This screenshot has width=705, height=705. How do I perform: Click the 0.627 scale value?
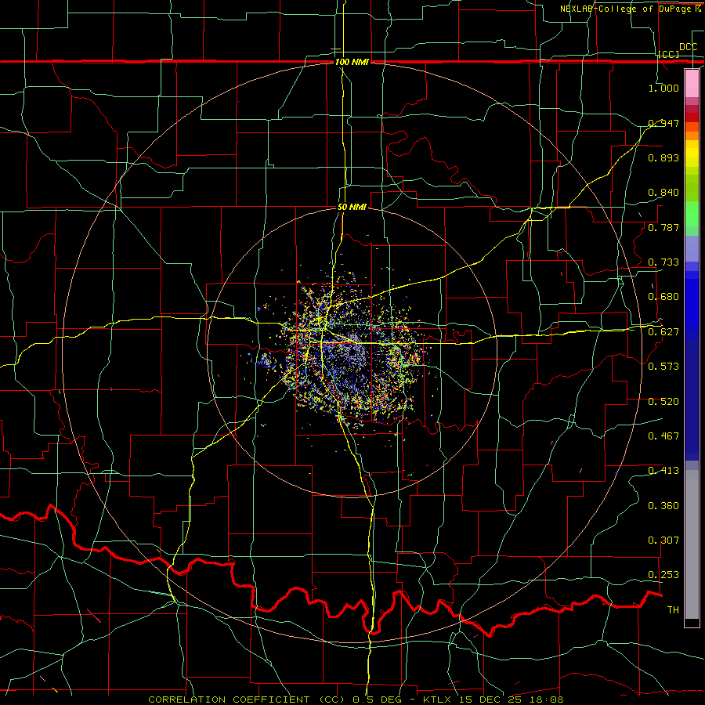click(663, 332)
